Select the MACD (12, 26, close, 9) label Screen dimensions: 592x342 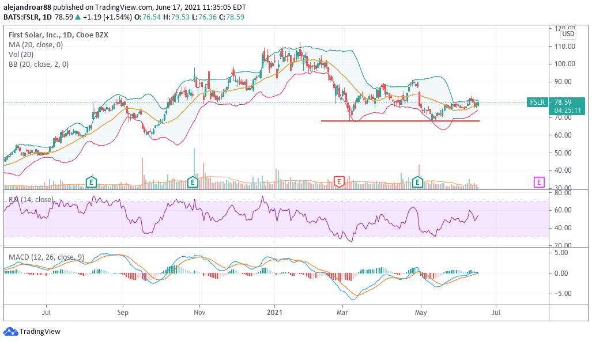[x=47, y=257]
